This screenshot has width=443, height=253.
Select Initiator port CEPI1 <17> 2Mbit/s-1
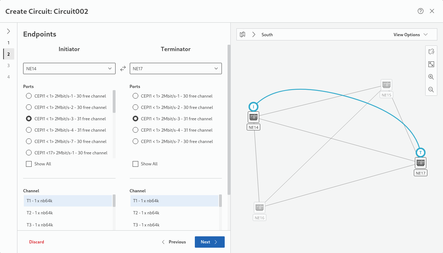(x=29, y=153)
